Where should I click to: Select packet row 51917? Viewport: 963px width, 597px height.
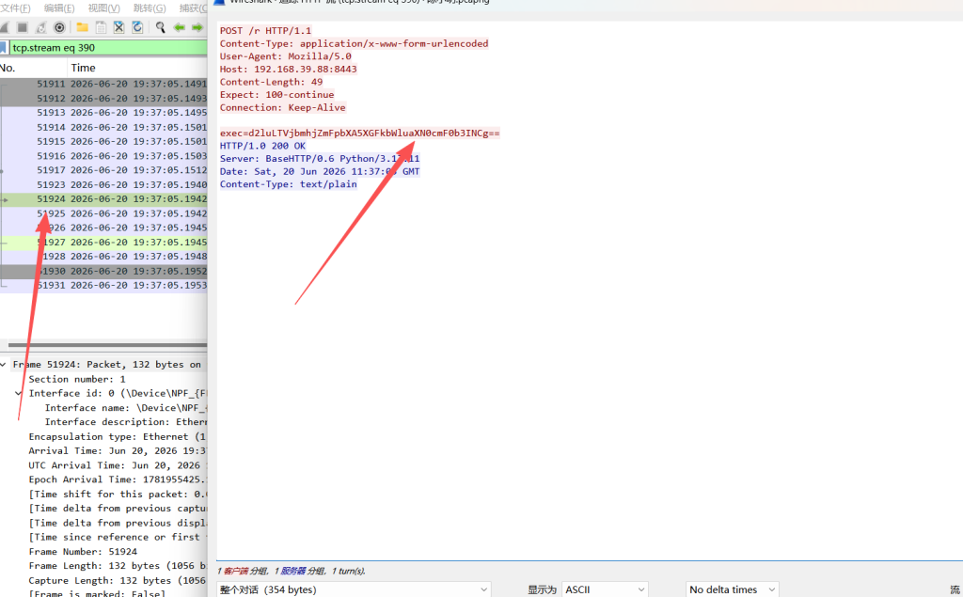click(103, 170)
